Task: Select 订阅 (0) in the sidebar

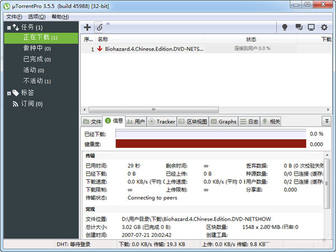Action: click(x=32, y=104)
